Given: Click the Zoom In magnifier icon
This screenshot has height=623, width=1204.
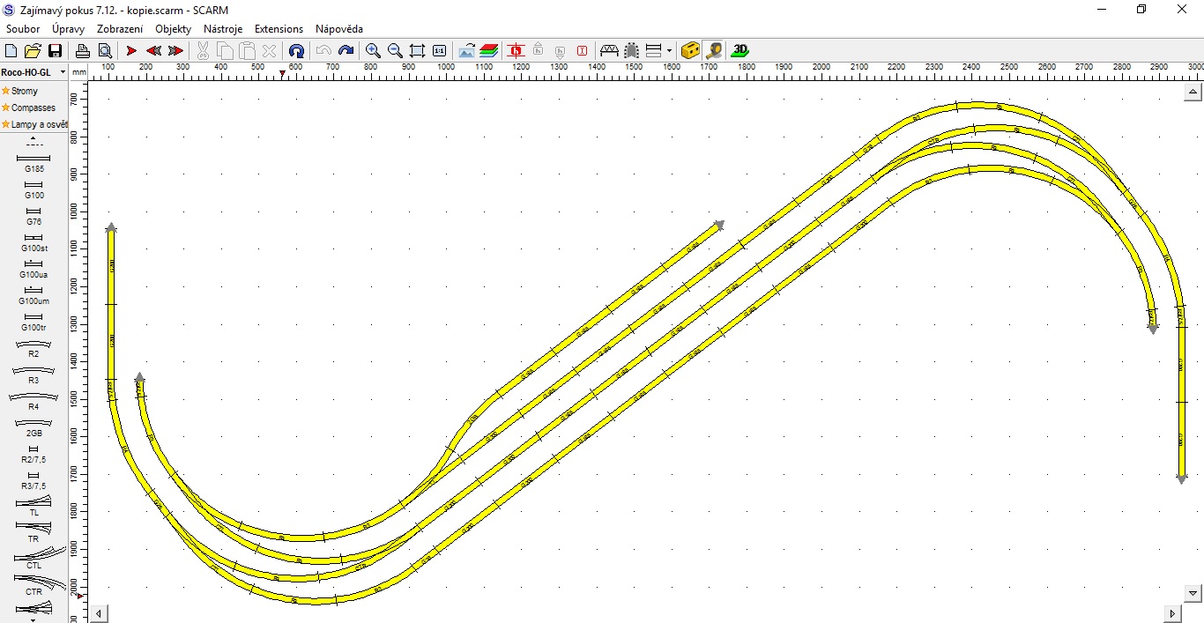Looking at the screenshot, I should tap(373, 51).
